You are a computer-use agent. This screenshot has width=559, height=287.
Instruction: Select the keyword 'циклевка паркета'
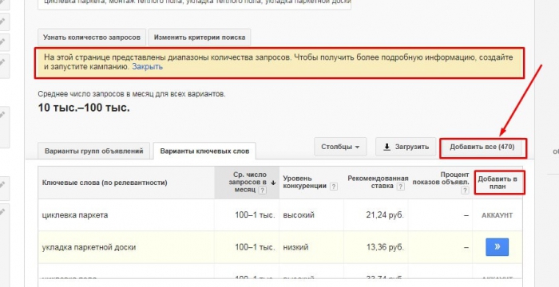tap(75, 215)
